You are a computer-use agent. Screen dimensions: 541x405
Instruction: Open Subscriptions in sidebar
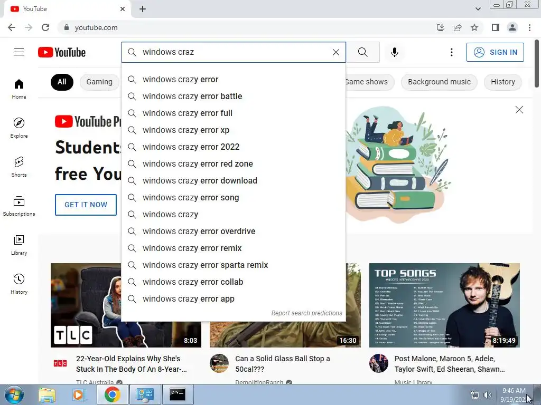point(19,206)
